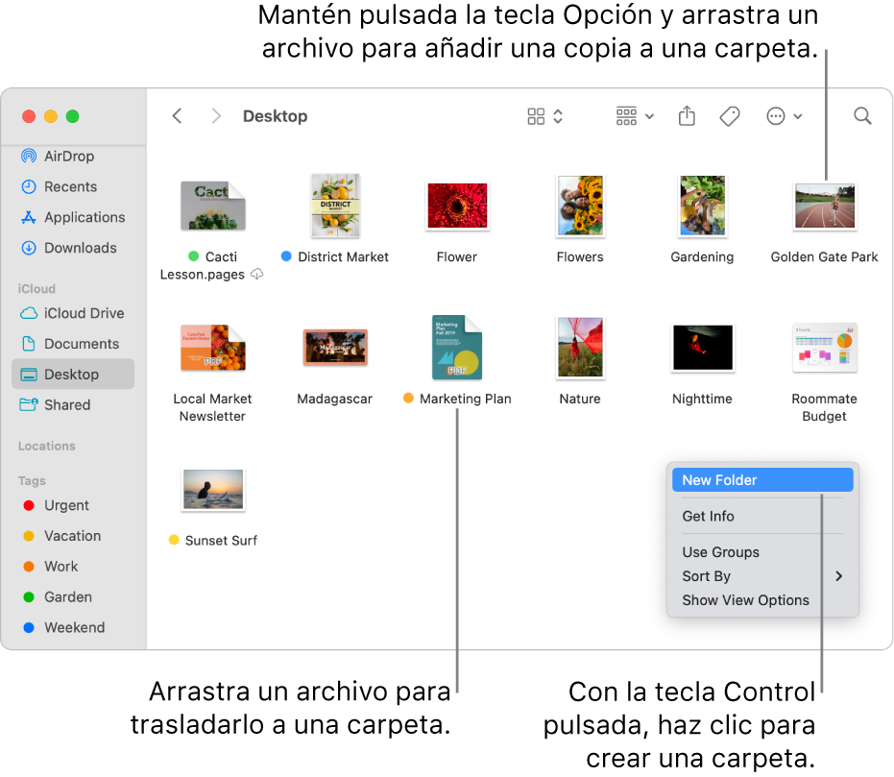Select the Flower image thumbnail
894x777 pixels.
point(457,206)
